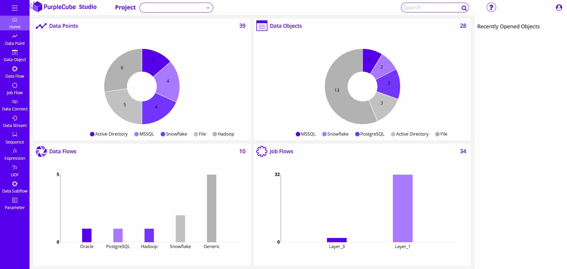Open Data Point in sidebar
567x269 pixels.
coord(15,40)
